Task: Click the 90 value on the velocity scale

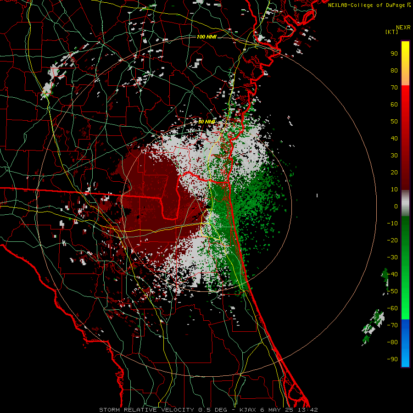Action: click(x=394, y=54)
